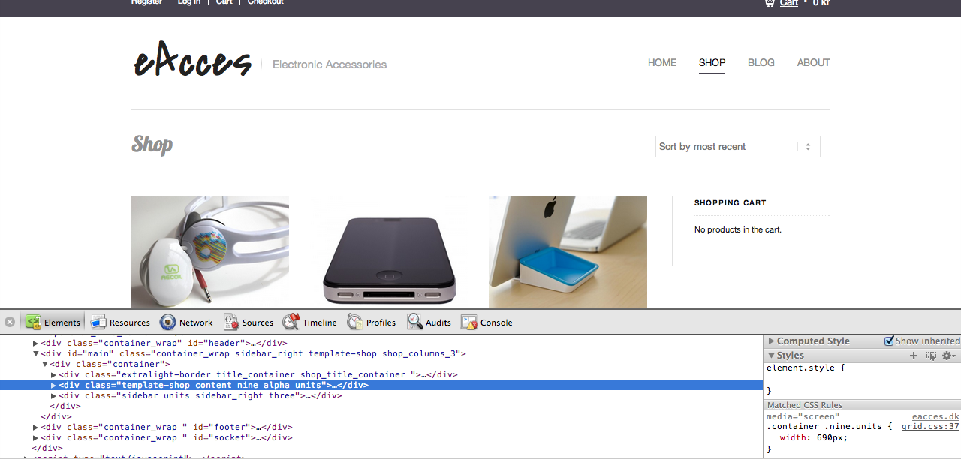Open the Styles gear settings menu
Image resolution: width=961 pixels, height=459 pixels.
pyautogui.click(x=948, y=355)
